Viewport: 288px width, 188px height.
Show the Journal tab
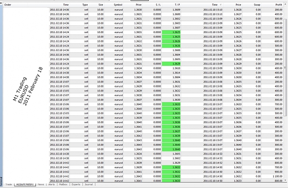[89, 184]
